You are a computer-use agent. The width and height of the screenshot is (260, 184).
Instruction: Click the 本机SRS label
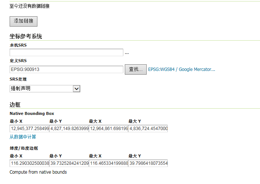tap(18, 45)
